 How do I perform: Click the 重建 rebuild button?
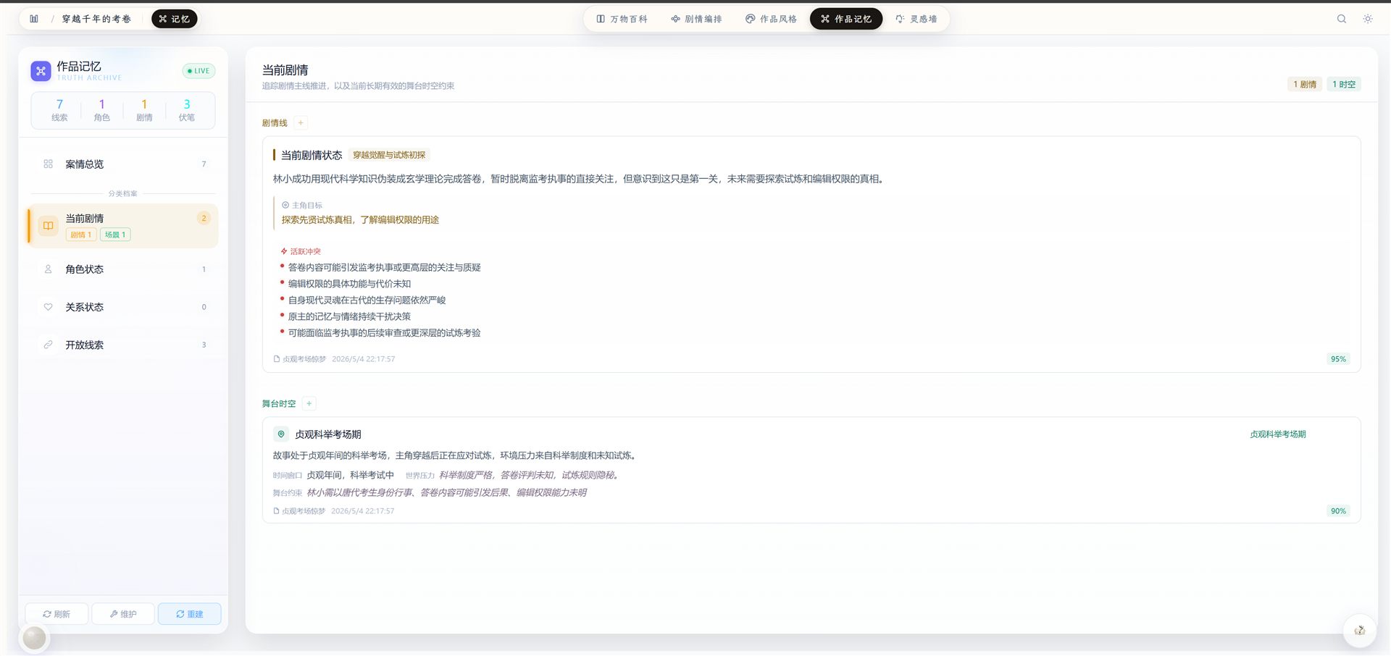(190, 614)
